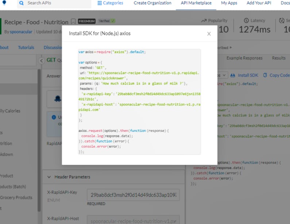Viewport: 290px width, 224px height.
Task: Switch to the Discussions tab
Action: [53, 48]
